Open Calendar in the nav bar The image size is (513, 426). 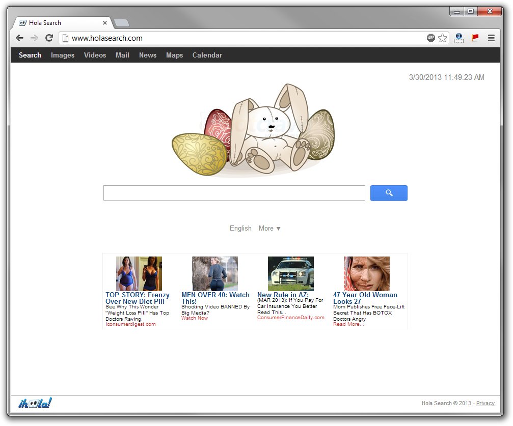point(207,55)
